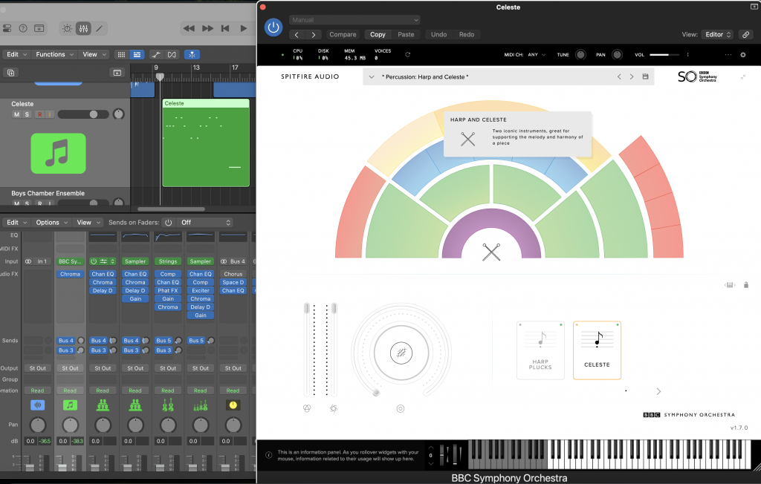Go to next plugin setting arrow
Screen dimensions: 761x484
pos(314,34)
